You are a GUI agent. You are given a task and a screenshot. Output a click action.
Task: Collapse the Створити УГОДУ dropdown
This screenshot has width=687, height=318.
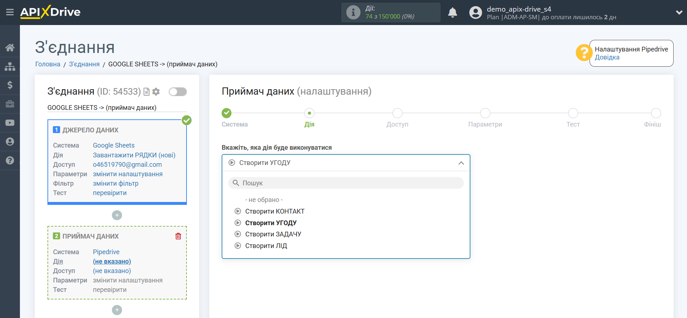[346, 163]
